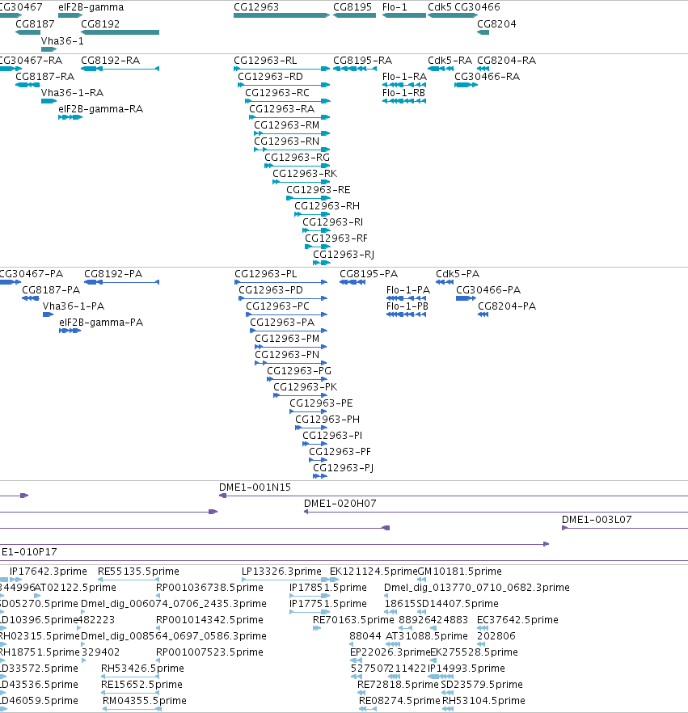
Task: Click EST RP001036738.5prime
Action: click(209, 588)
